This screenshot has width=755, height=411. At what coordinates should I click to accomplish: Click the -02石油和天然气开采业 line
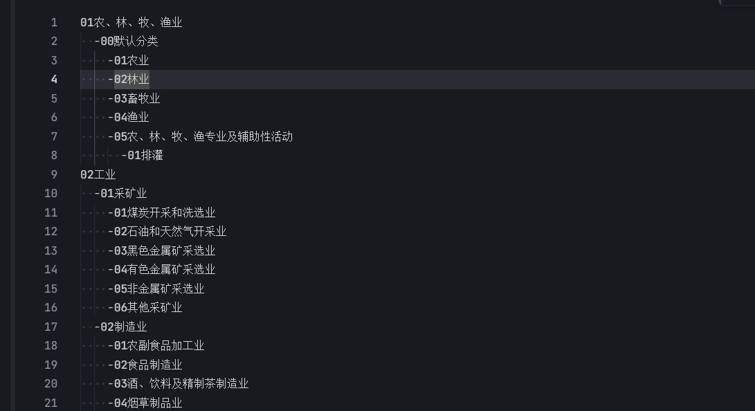click(x=167, y=232)
